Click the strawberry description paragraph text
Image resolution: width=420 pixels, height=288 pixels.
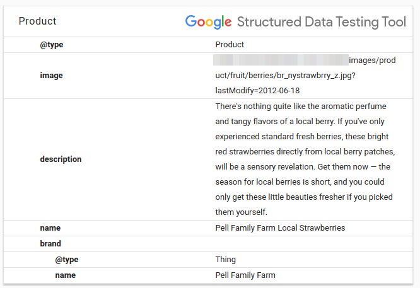point(305,159)
